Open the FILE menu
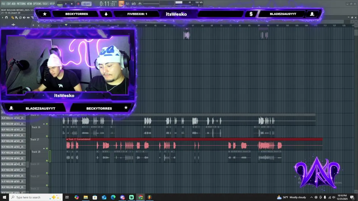The width and height of the screenshot is (358, 201). [x=4, y=4]
